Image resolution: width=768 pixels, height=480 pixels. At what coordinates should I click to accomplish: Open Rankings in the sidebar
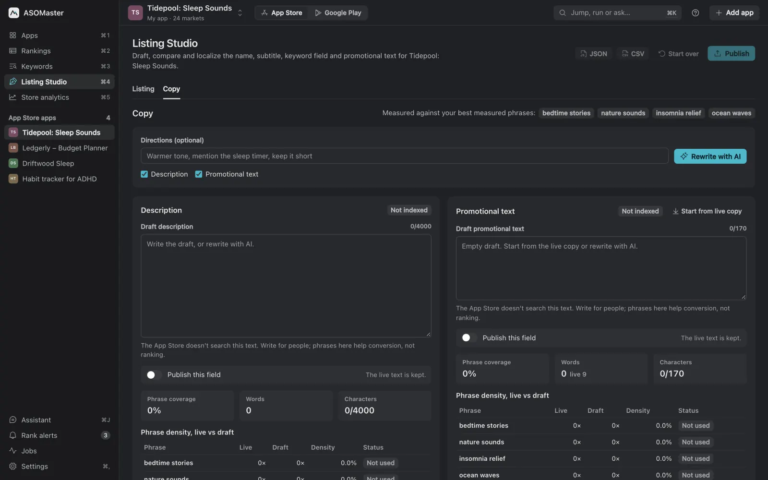60,51
